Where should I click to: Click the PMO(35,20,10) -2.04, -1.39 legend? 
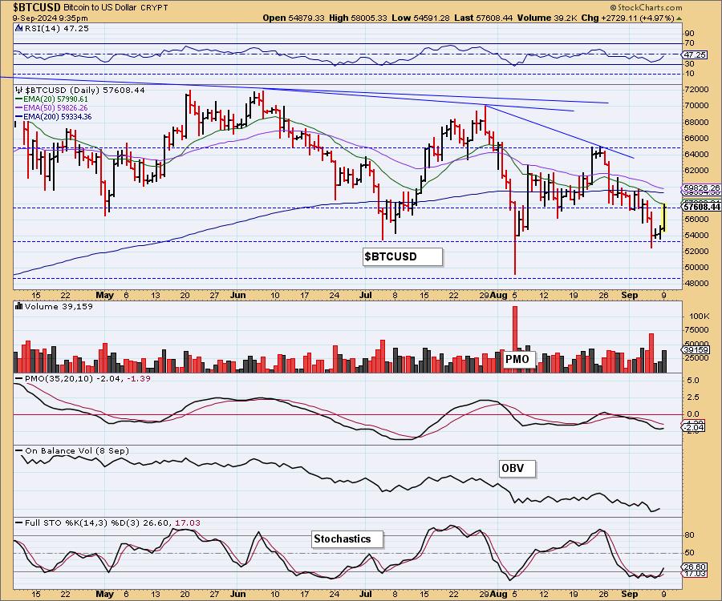click(83, 378)
